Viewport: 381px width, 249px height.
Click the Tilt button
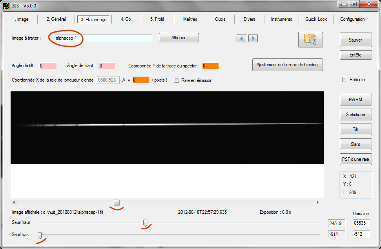click(x=355, y=129)
